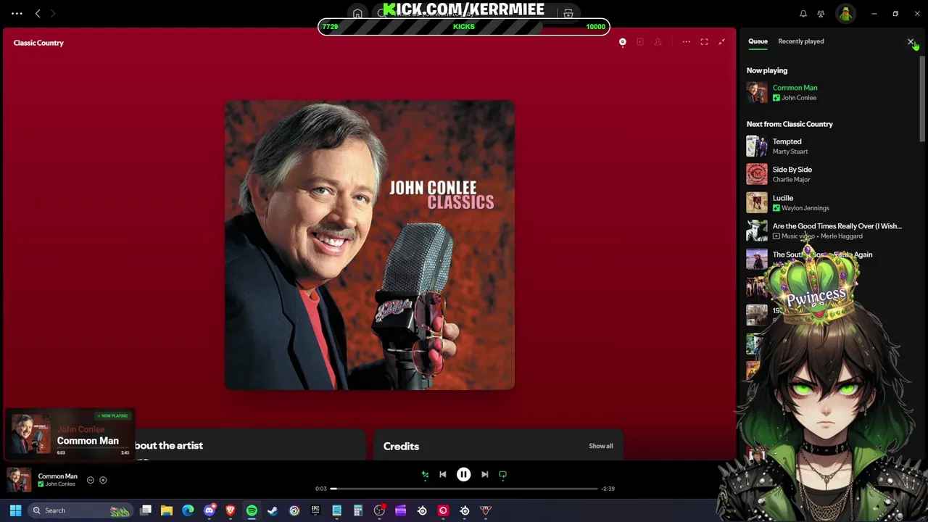The width and height of the screenshot is (928, 522).
Task: Toggle the repeat button
Action: click(x=502, y=474)
